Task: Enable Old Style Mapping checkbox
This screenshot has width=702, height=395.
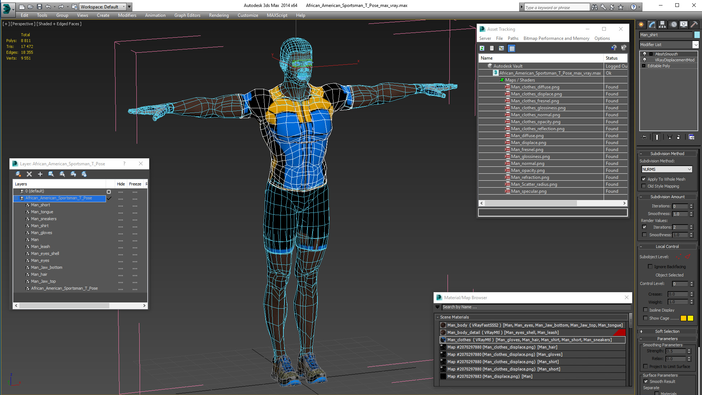Action: click(644, 186)
